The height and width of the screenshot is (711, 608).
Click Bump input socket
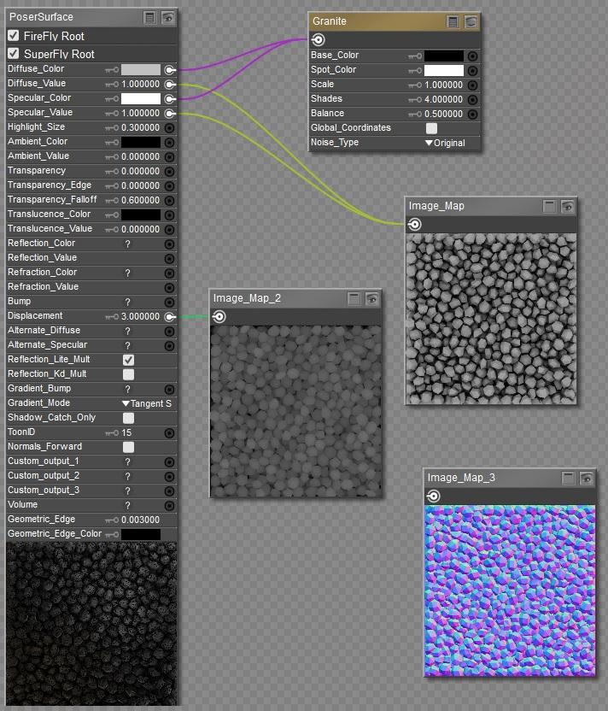[x=169, y=302]
